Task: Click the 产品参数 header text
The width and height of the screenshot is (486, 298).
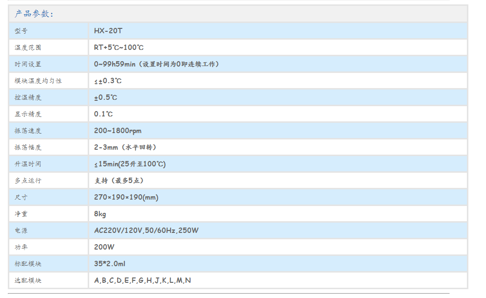Action: click(34, 14)
